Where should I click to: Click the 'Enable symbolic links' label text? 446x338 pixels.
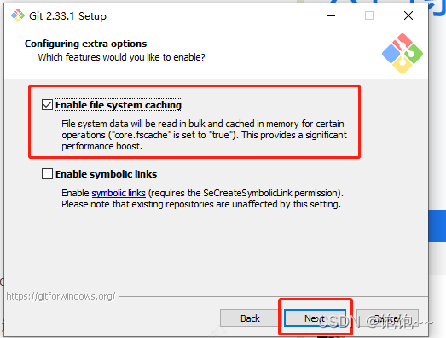point(106,174)
